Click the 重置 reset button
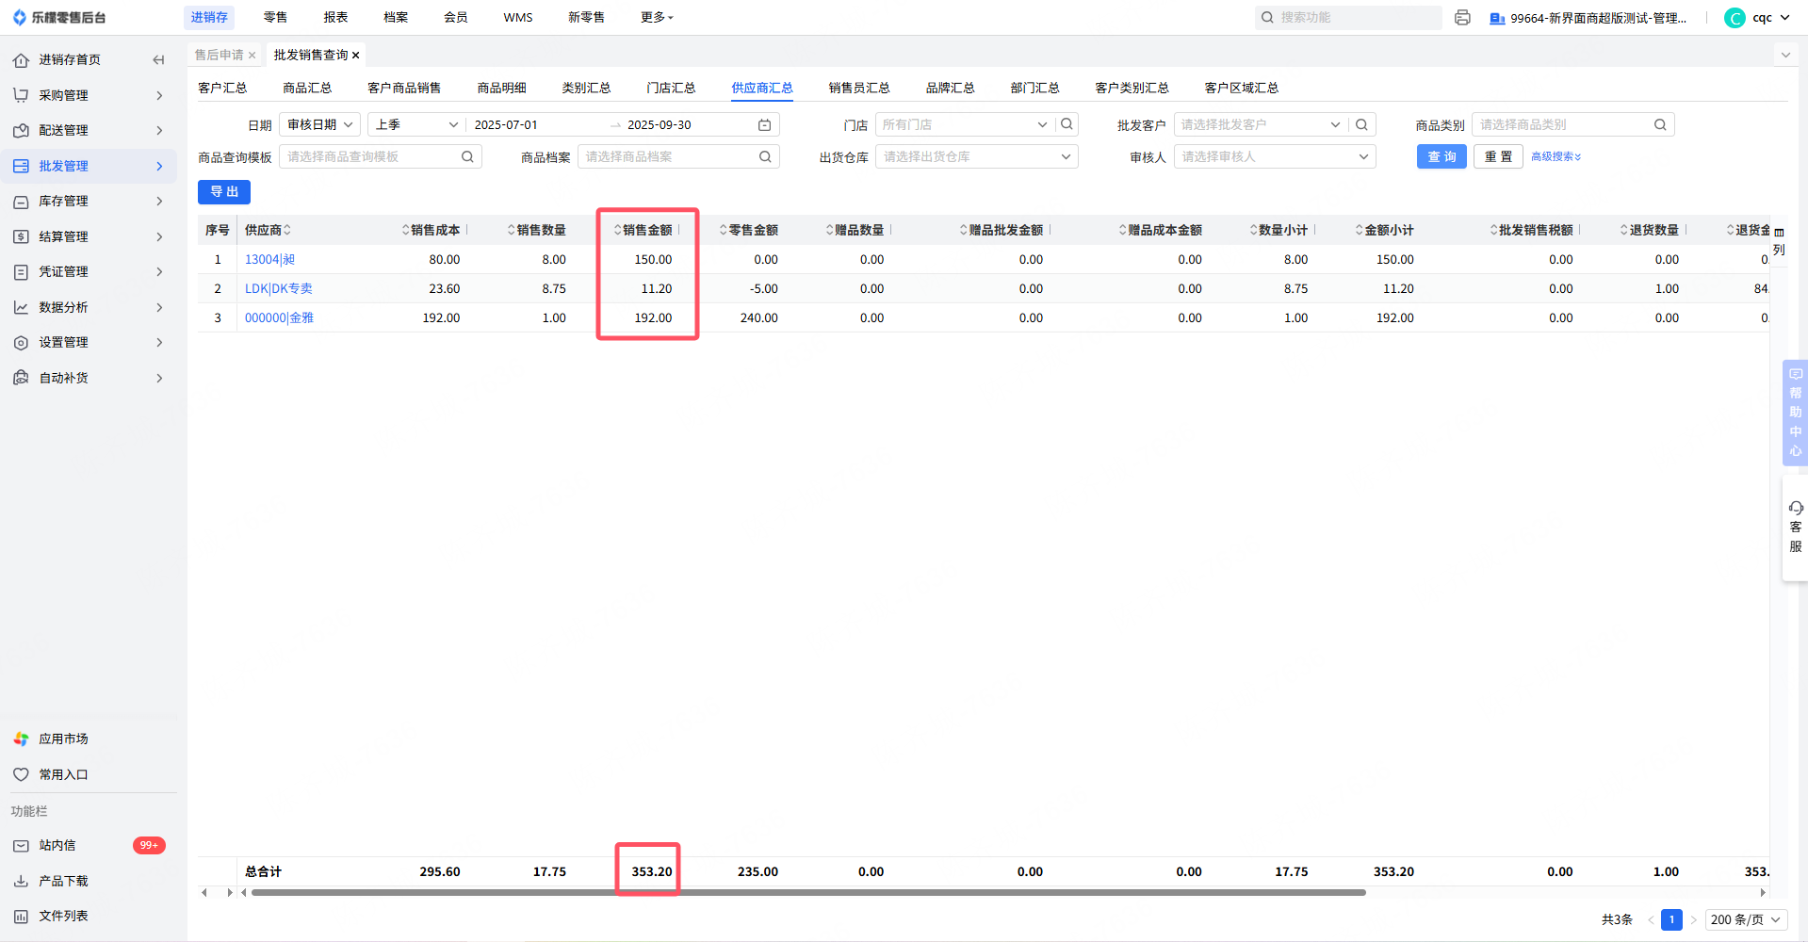This screenshot has height=942, width=1808. tap(1498, 156)
